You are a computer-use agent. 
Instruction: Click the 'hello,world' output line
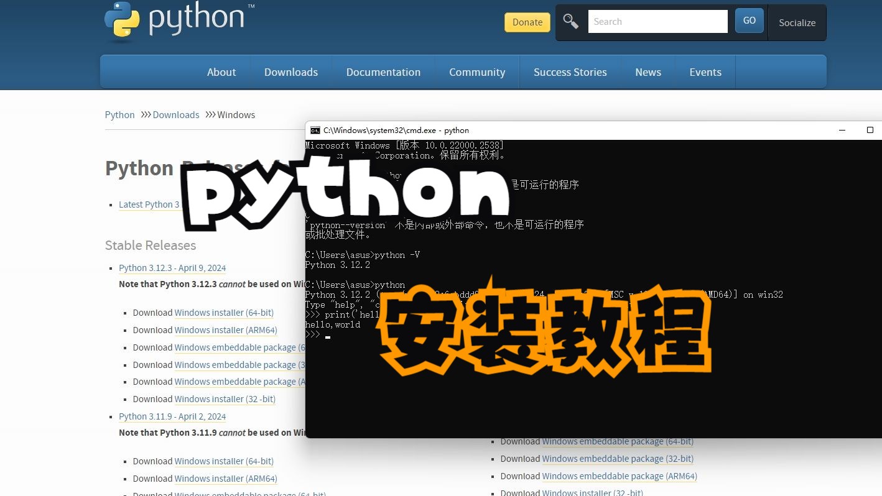tap(333, 324)
